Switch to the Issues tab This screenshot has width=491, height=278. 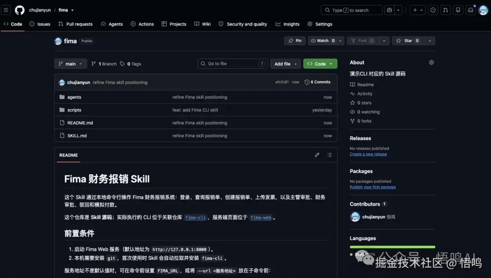(x=40, y=24)
